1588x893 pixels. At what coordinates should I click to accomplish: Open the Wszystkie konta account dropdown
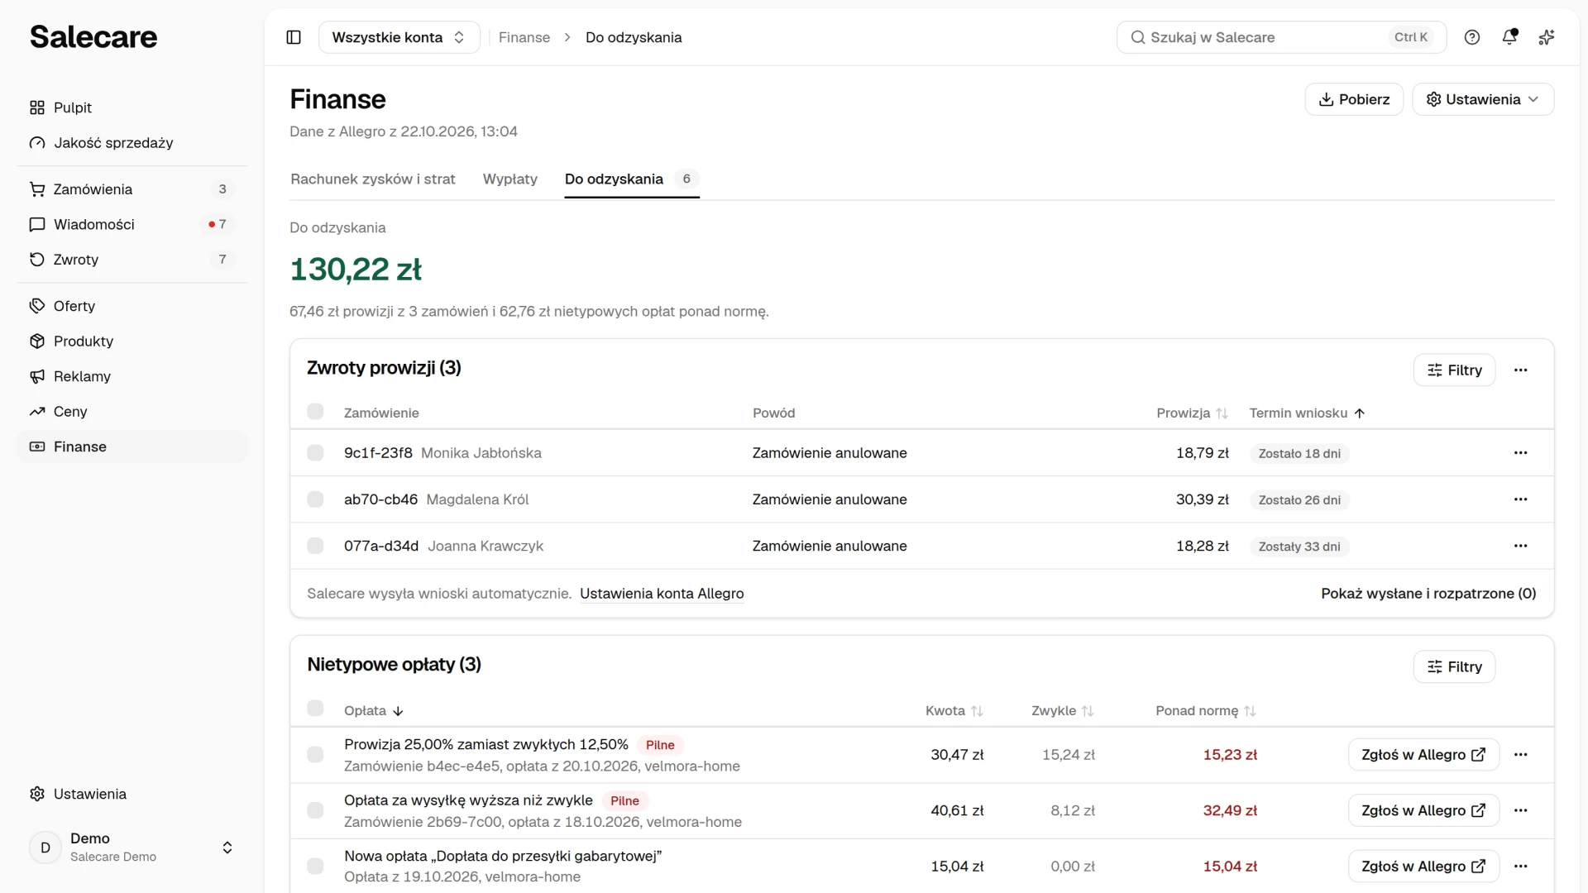click(399, 37)
